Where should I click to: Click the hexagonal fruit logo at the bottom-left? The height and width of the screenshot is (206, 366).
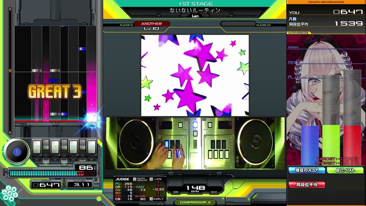pyautogui.click(x=9, y=194)
